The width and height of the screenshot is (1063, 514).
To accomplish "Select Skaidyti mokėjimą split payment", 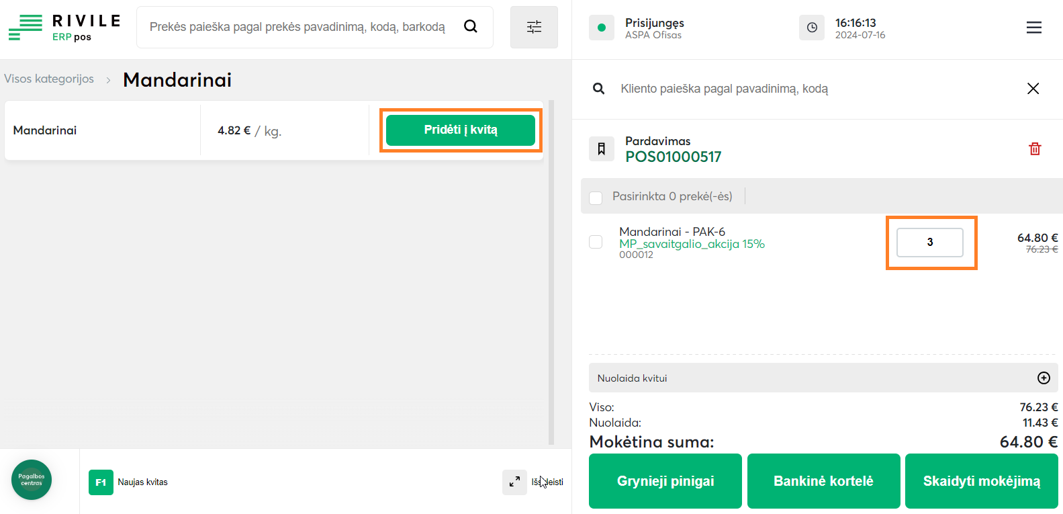I will pyautogui.click(x=981, y=481).
